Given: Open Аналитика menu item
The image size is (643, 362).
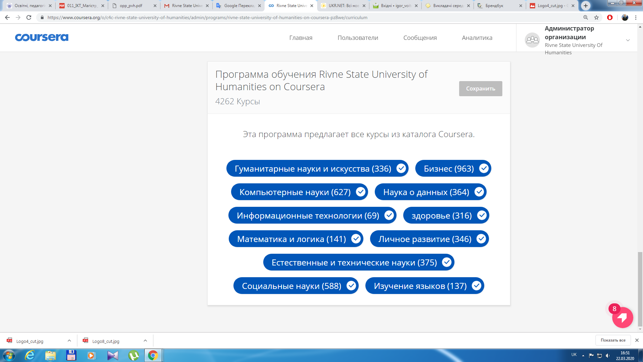Looking at the screenshot, I should point(477,38).
